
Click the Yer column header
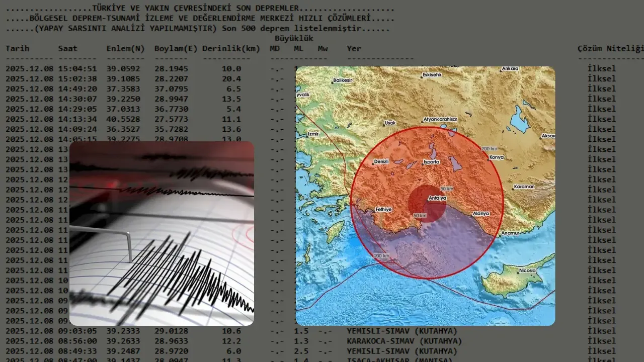point(354,49)
